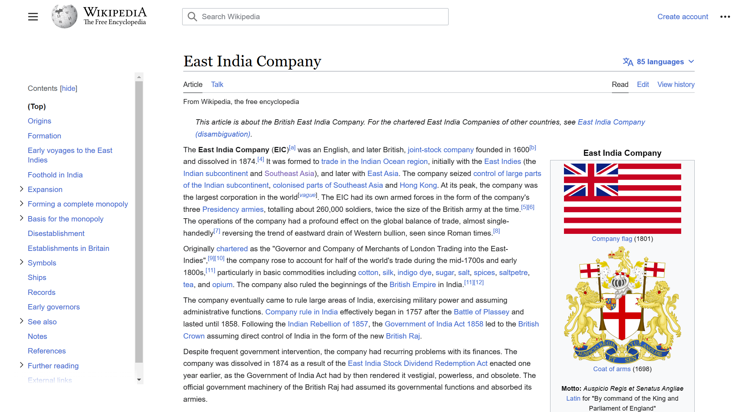738x412 pixels.
Task: Go to Early governors section
Action: [54, 307]
